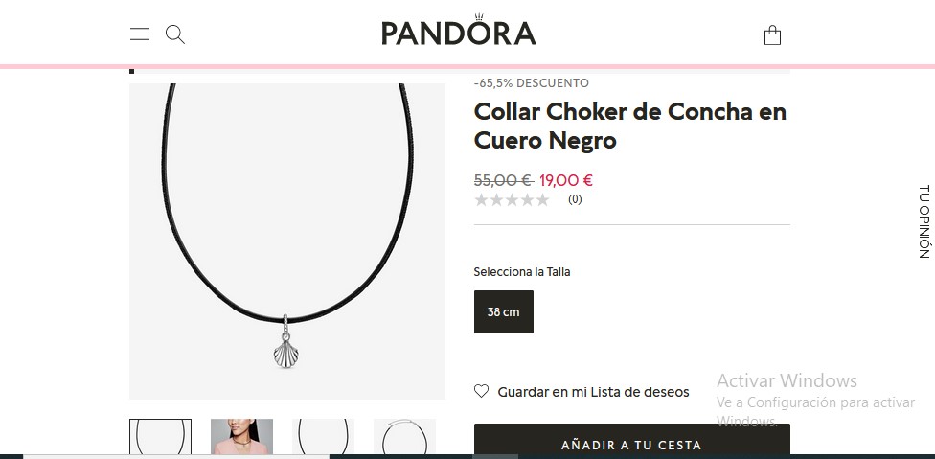
Task: Click the Collar Choker de Concha title
Action: [629, 126]
